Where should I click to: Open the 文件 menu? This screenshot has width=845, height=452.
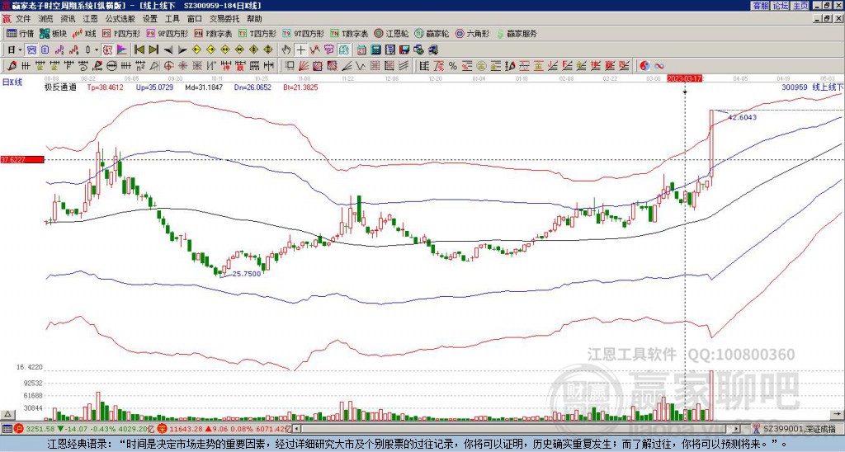(x=23, y=19)
